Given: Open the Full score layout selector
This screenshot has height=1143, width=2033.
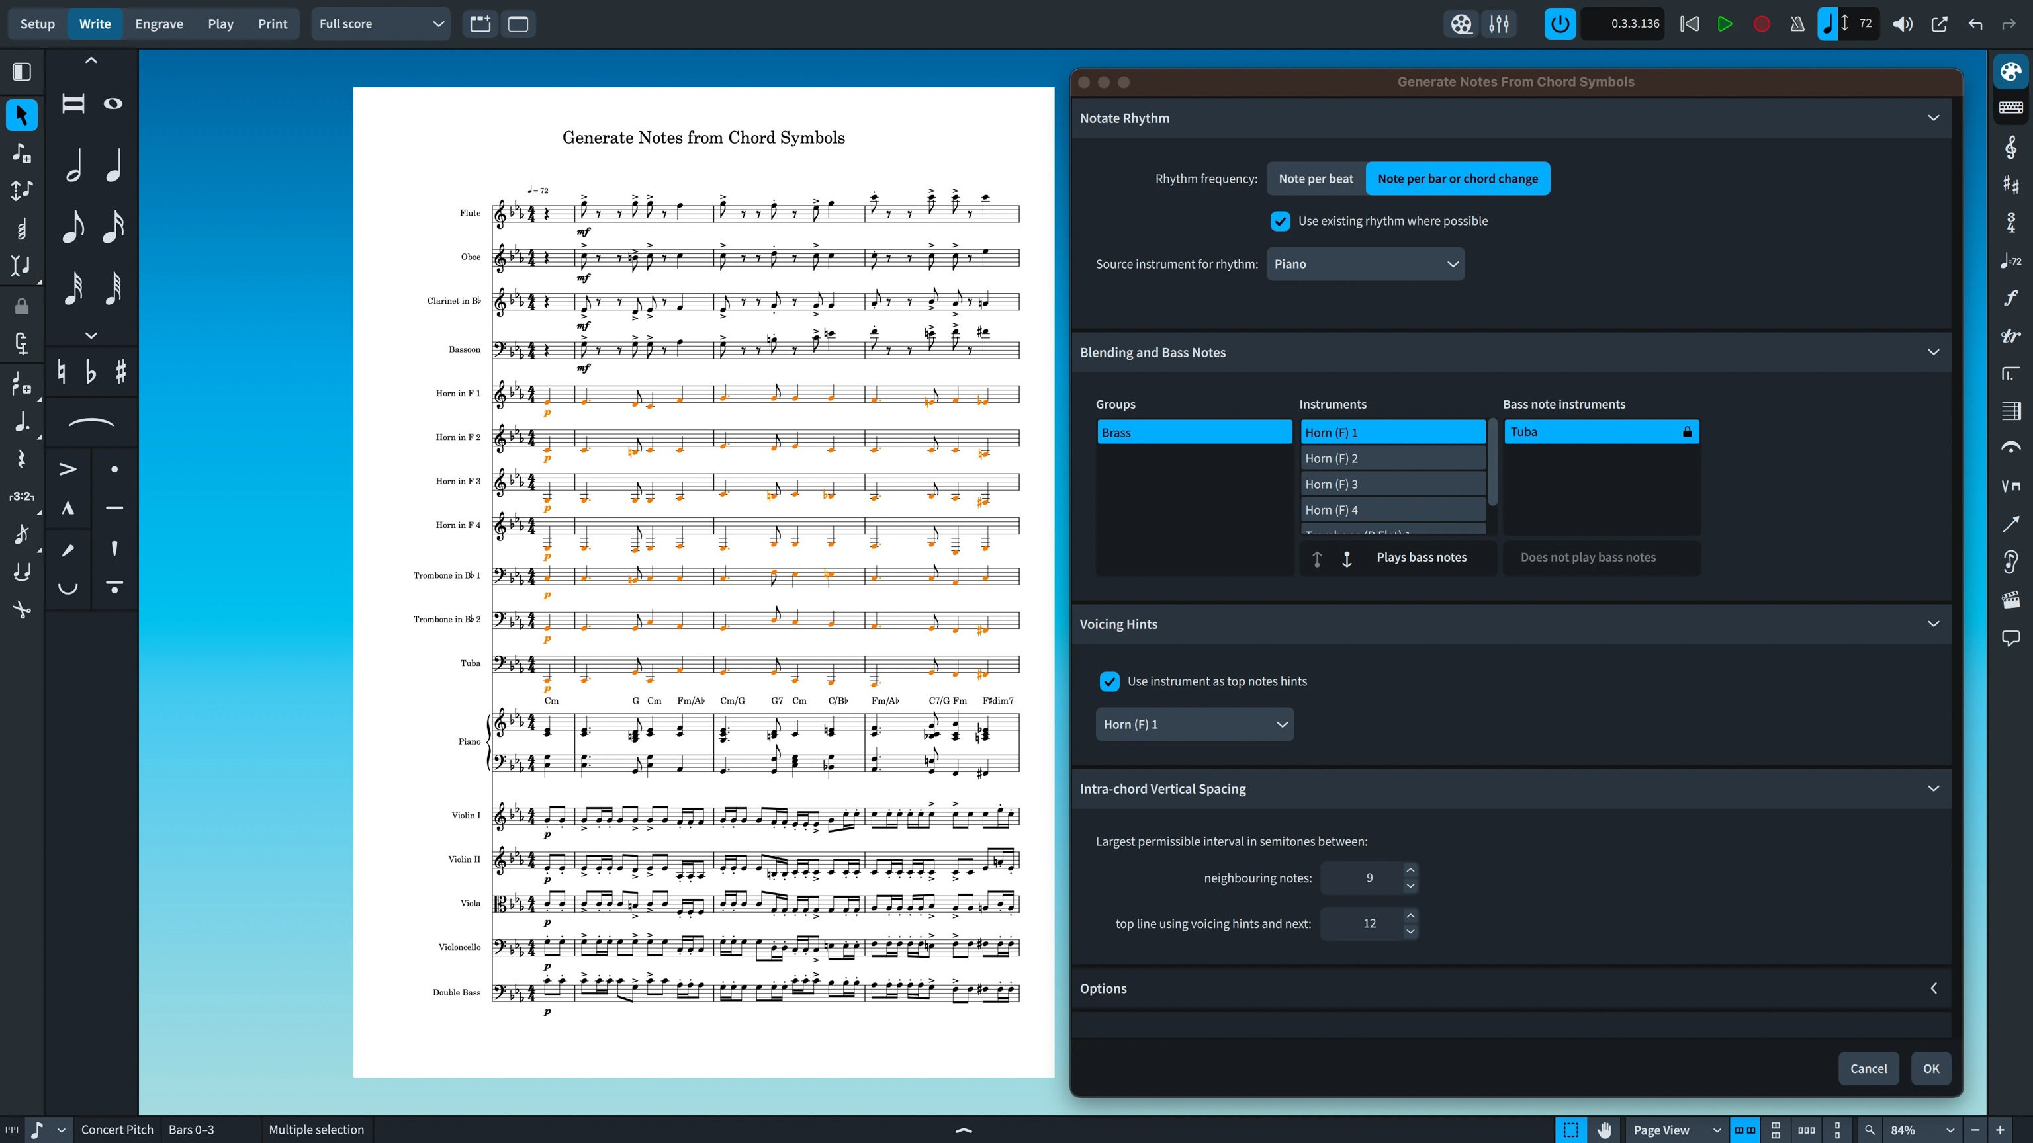Looking at the screenshot, I should [381, 24].
